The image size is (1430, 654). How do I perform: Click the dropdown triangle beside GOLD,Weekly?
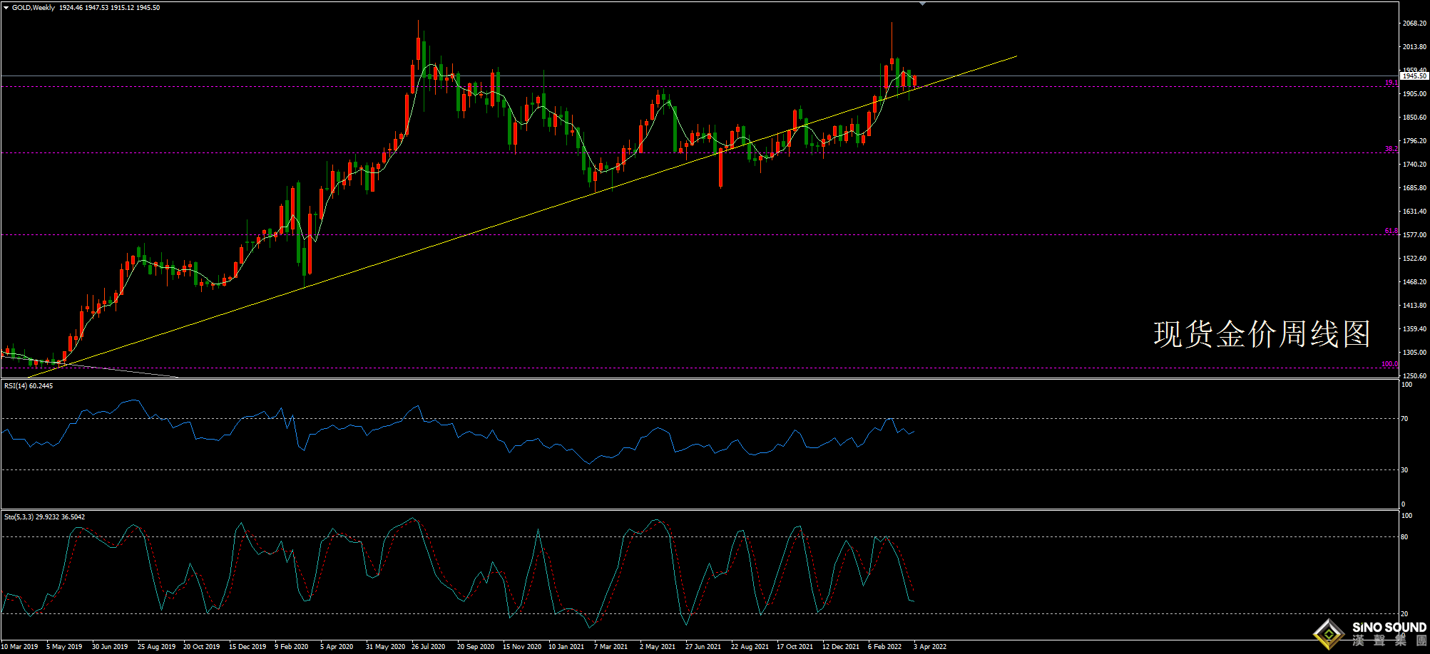(6, 8)
